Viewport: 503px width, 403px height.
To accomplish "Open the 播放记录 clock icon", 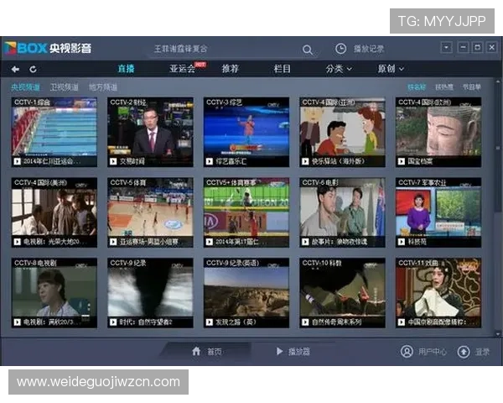I will click(340, 49).
